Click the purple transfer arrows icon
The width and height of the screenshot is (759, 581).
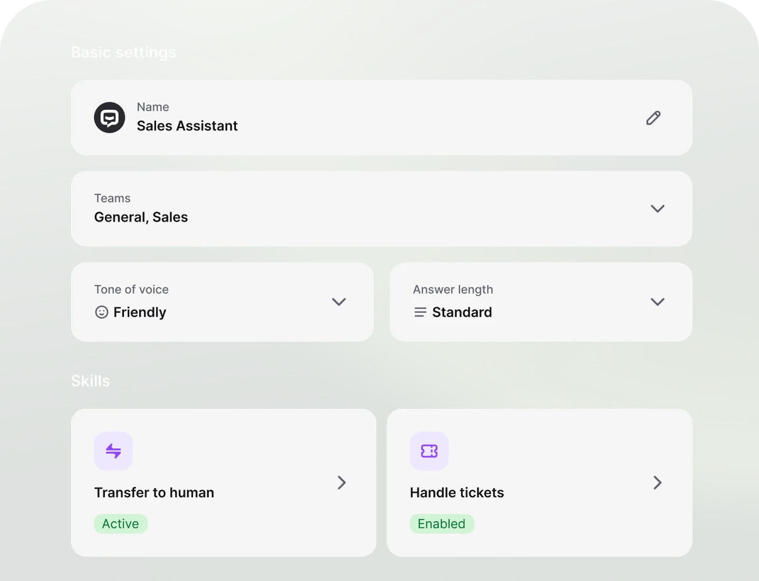click(x=113, y=451)
